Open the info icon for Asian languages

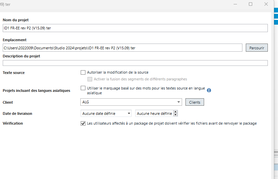[x=209, y=90]
